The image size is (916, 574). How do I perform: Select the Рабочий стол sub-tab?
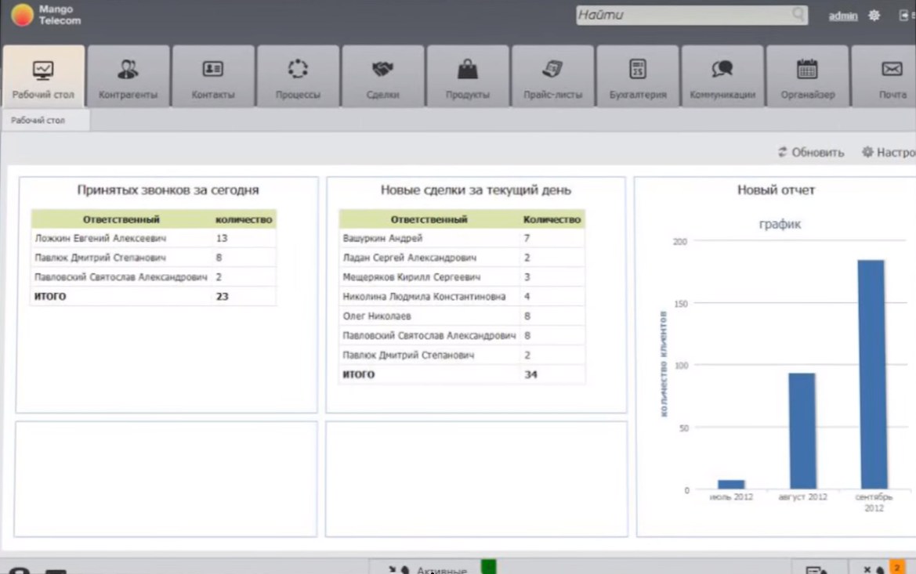click(45, 121)
